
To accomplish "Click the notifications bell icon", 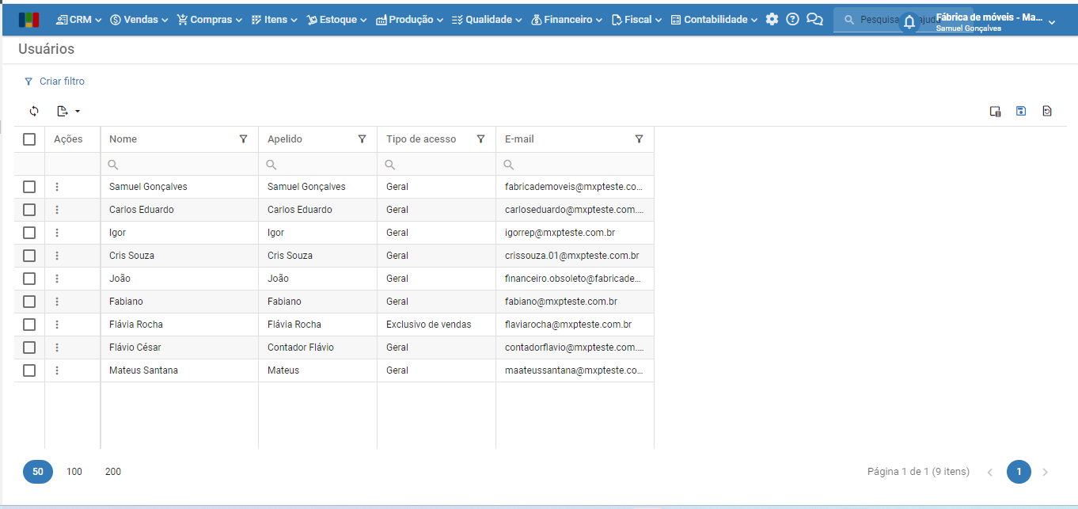I will [x=909, y=22].
